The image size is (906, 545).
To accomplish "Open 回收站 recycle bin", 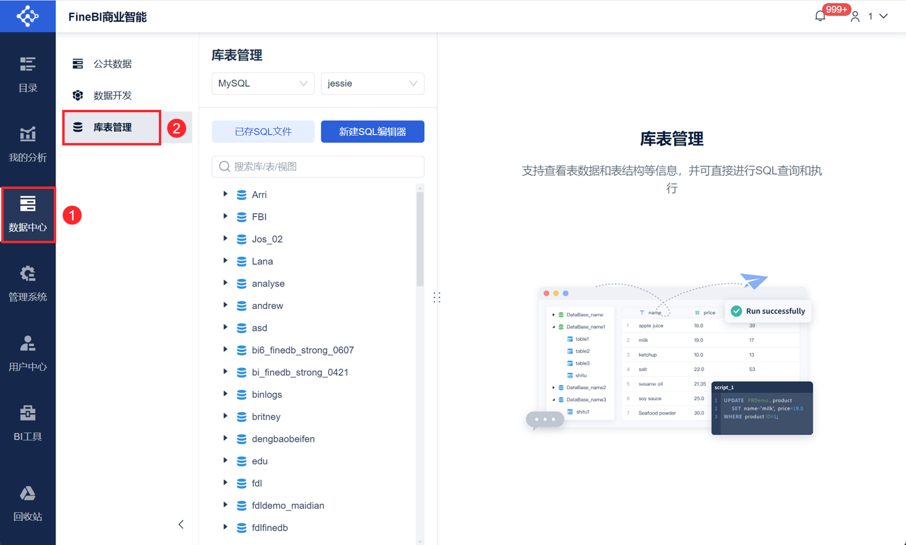I will pos(28,504).
